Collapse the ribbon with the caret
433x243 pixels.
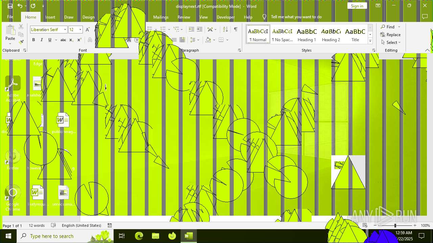tap(427, 50)
